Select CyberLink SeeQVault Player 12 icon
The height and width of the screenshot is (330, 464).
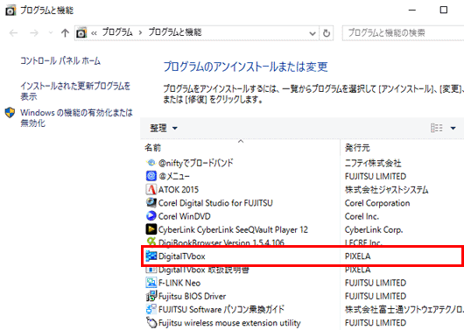coord(151,229)
